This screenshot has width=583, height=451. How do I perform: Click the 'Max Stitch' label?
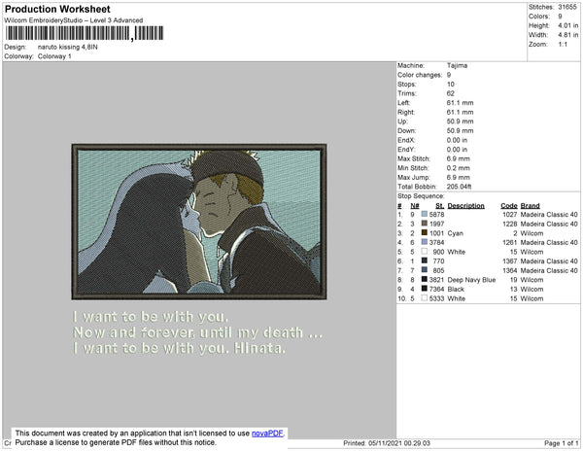click(413, 158)
